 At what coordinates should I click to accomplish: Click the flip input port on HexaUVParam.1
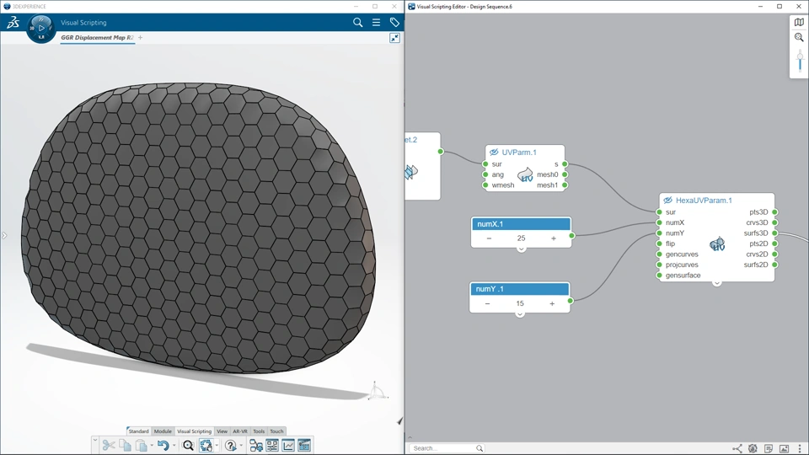click(x=659, y=244)
